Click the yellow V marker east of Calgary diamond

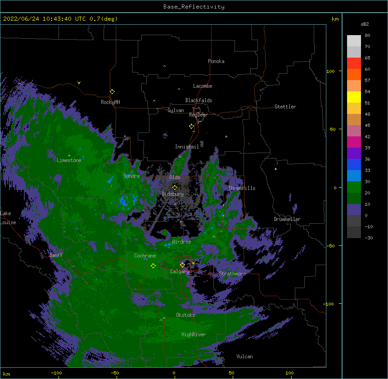[193, 263]
